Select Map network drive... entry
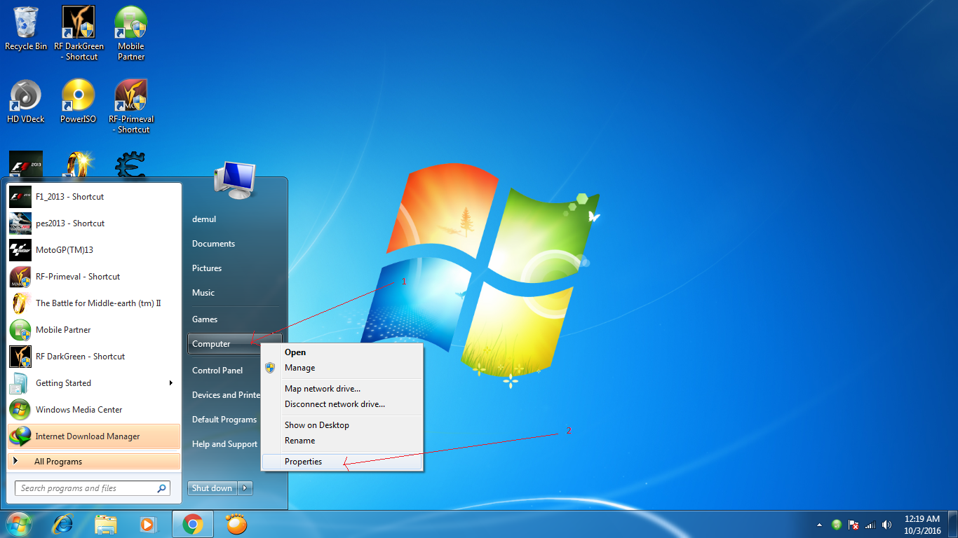958x538 pixels. tap(342, 389)
